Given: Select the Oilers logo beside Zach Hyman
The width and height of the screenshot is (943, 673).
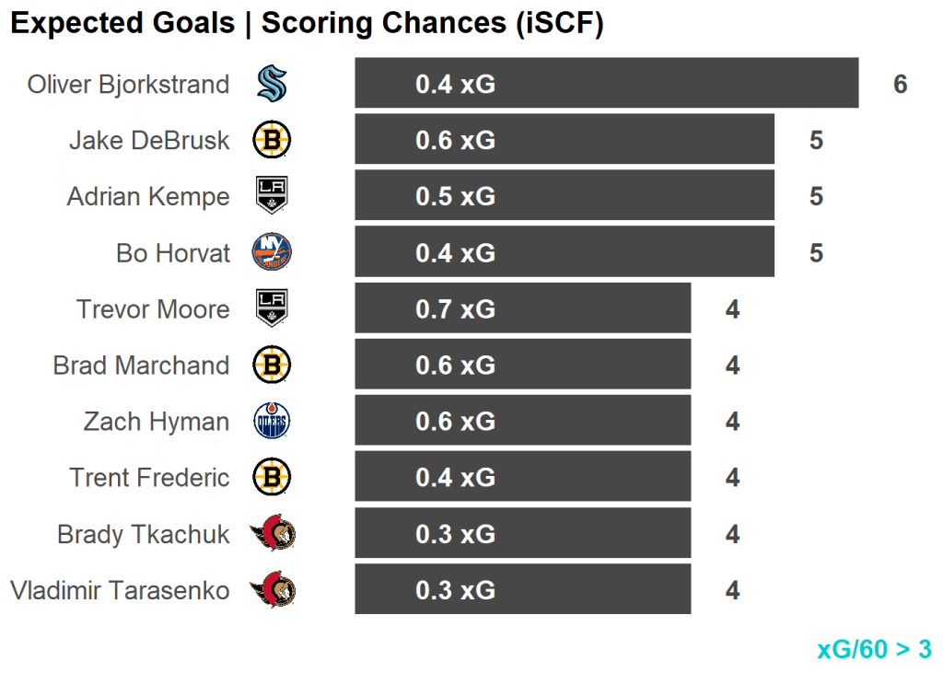Looking at the screenshot, I should click(272, 422).
